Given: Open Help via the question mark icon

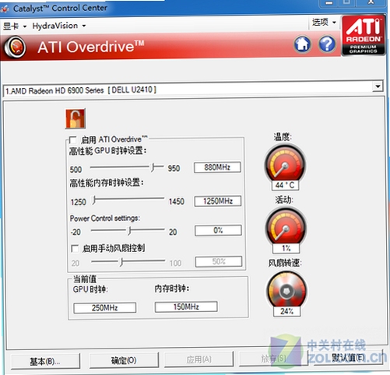Looking at the screenshot, I should coord(327,44).
